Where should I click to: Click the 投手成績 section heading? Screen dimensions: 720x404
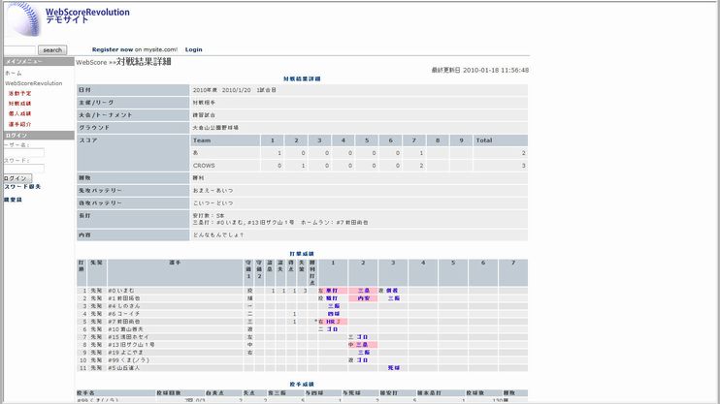pyautogui.click(x=302, y=384)
